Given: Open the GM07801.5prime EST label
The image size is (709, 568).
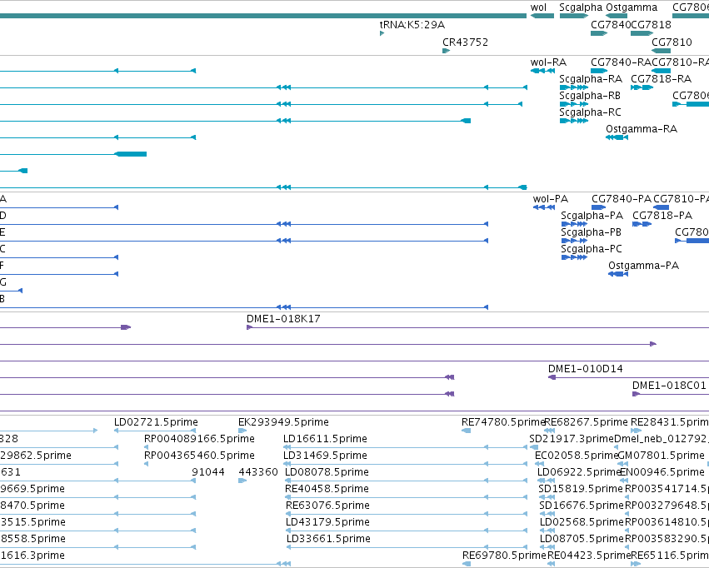Looking at the screenshot, I should point(661,456).
